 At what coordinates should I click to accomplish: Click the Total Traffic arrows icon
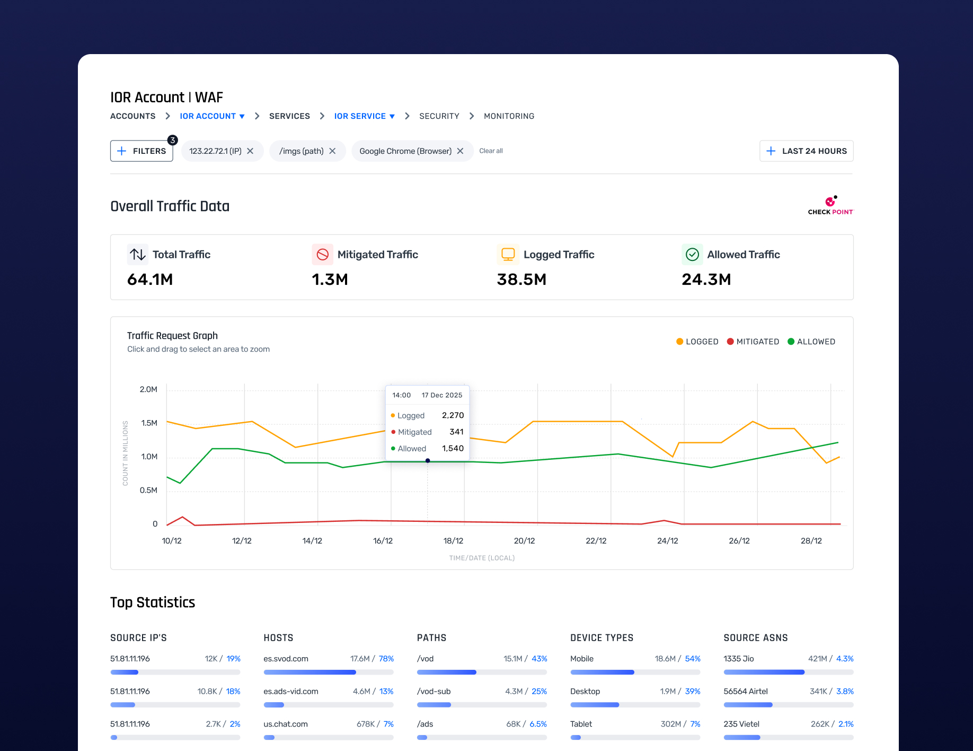pyautogui.click(x=138, y=255)
